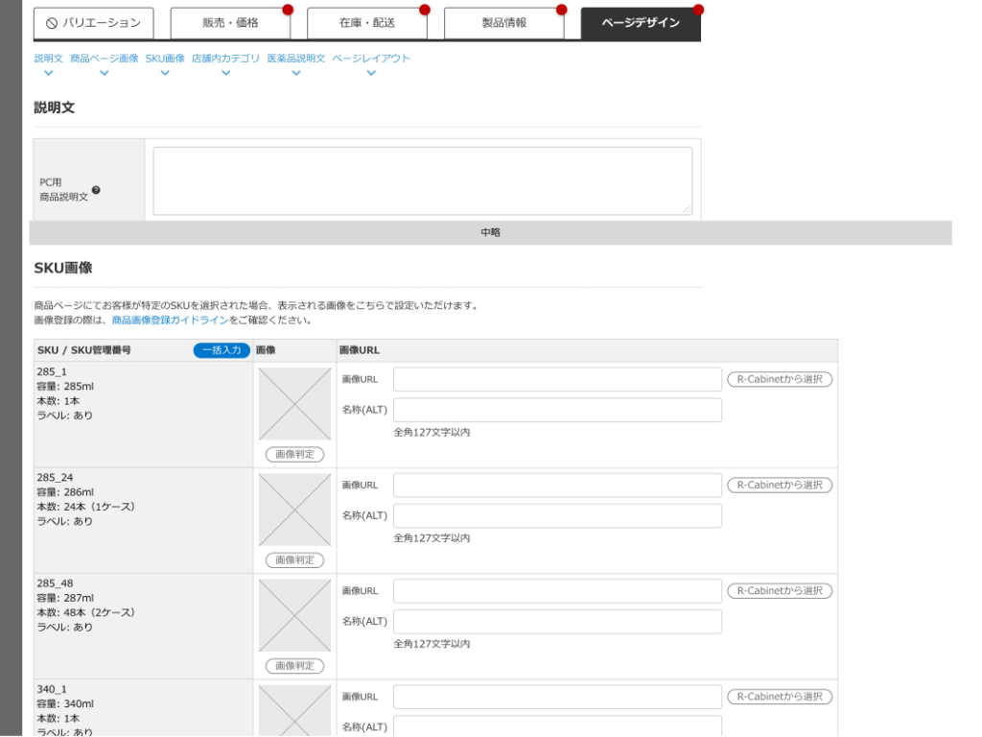Click 画像判定 button for SKU 285_1
Screen dimensions: 982x737
(294, 455)
